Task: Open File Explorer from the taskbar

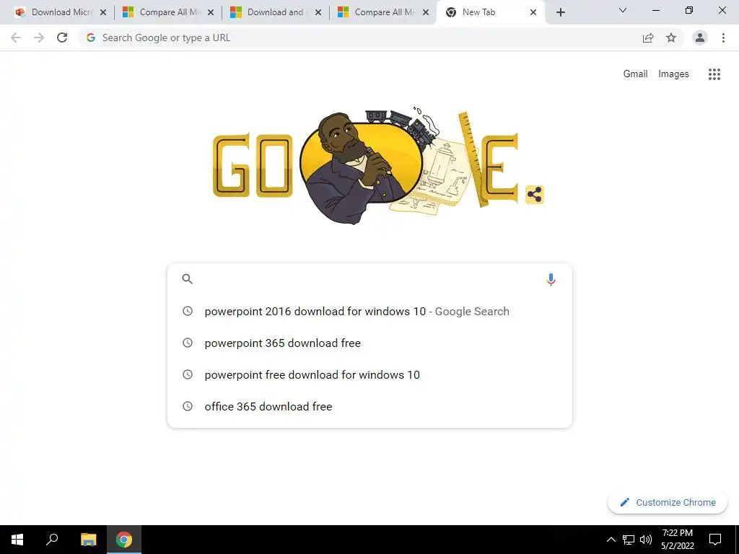Action: (88, 540)
